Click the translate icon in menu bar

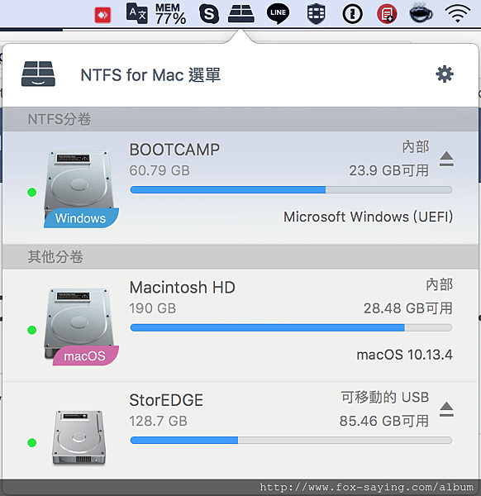tap(136, 13)
